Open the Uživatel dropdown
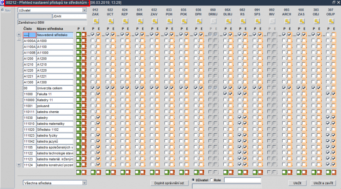Image resolution: width=341 pixels, height=189 pixels. (x=84, y=10)
